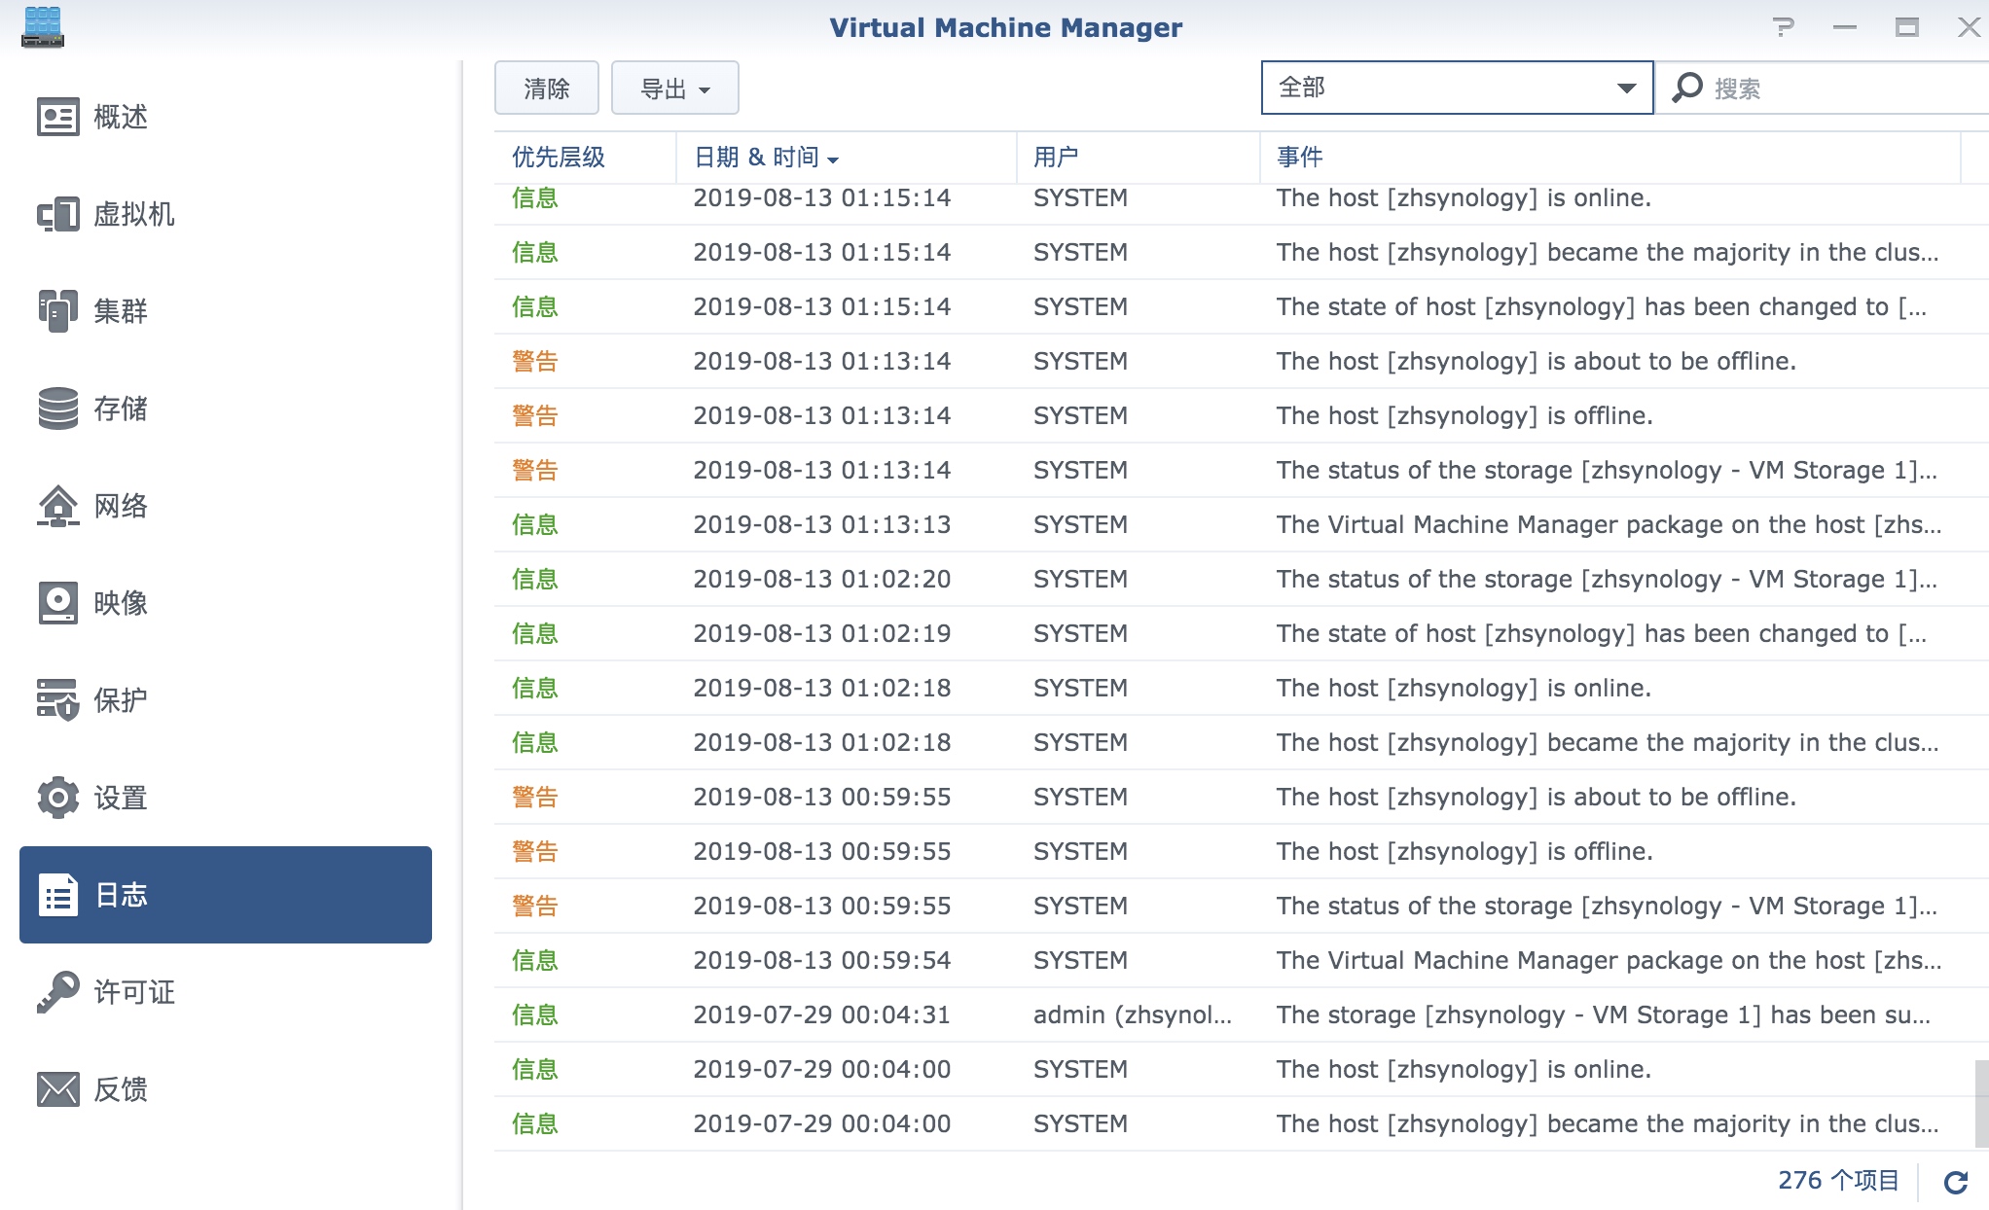Open the 导出 export dropdown
The height and width of the screenshot is (1210, 1989).
pos(675,88)
